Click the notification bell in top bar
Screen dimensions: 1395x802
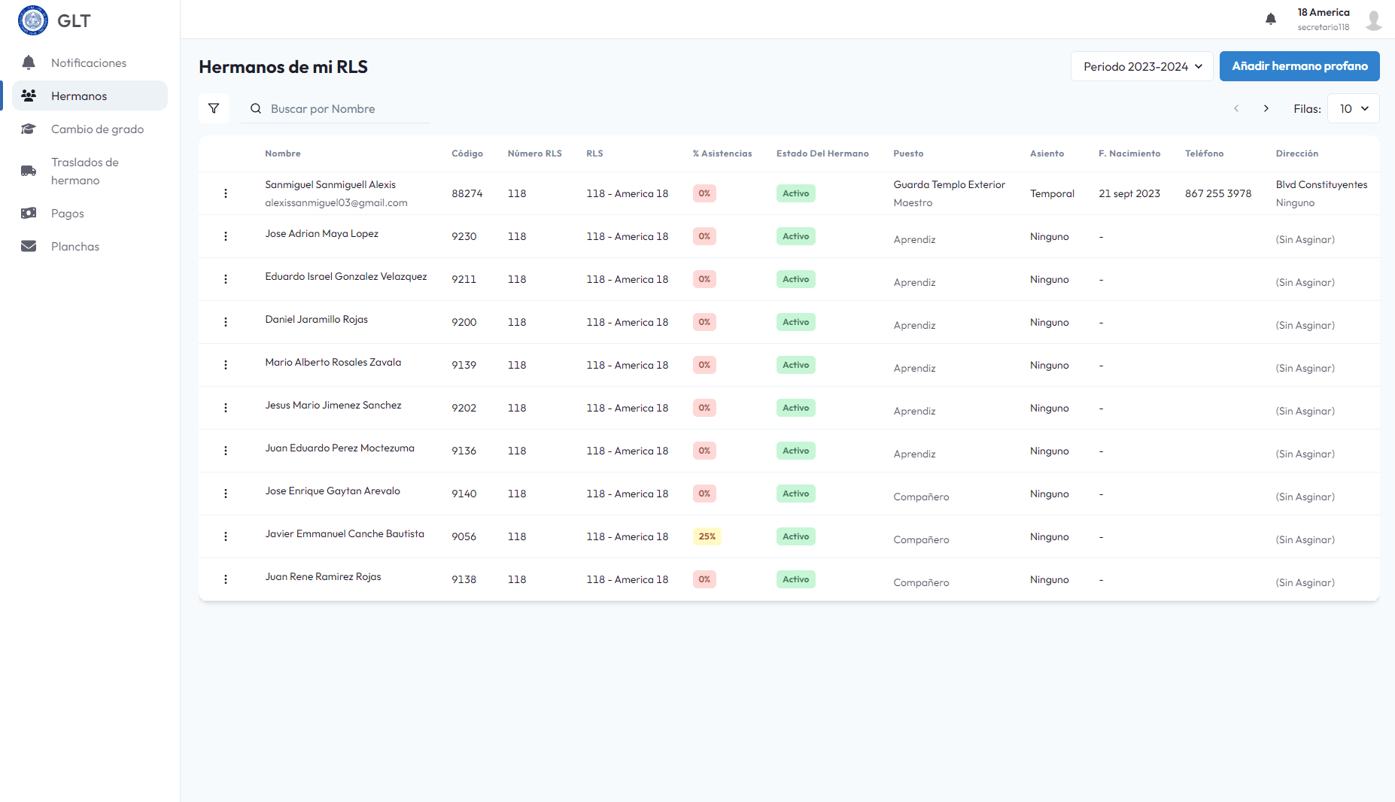click(1270, 19)
